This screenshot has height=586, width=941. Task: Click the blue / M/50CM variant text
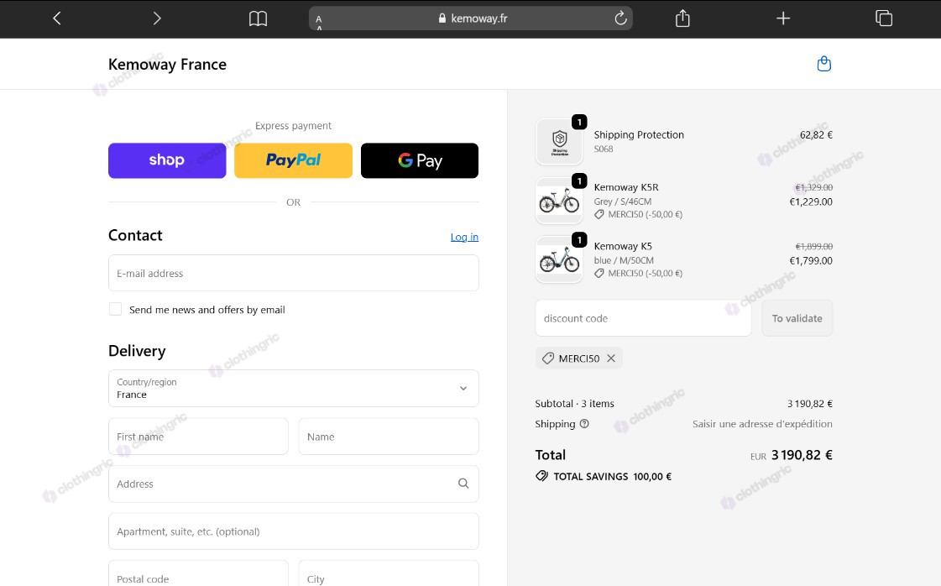point(624,260)
